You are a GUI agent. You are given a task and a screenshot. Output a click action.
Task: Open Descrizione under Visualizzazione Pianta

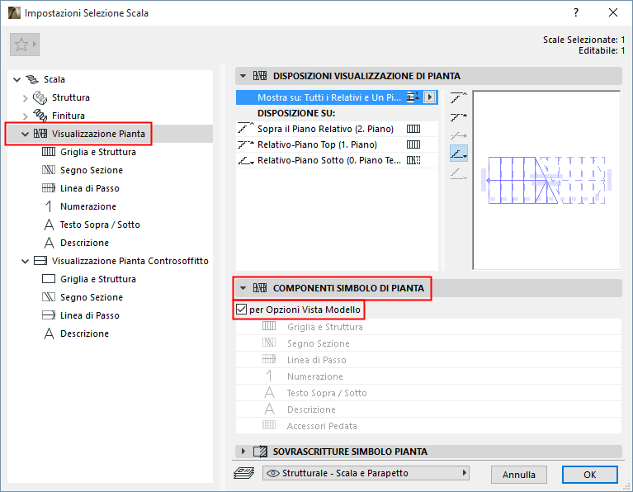(84, 243)
